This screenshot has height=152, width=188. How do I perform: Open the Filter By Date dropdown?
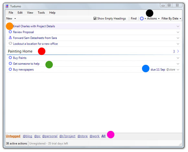click(x=171, y=19)
